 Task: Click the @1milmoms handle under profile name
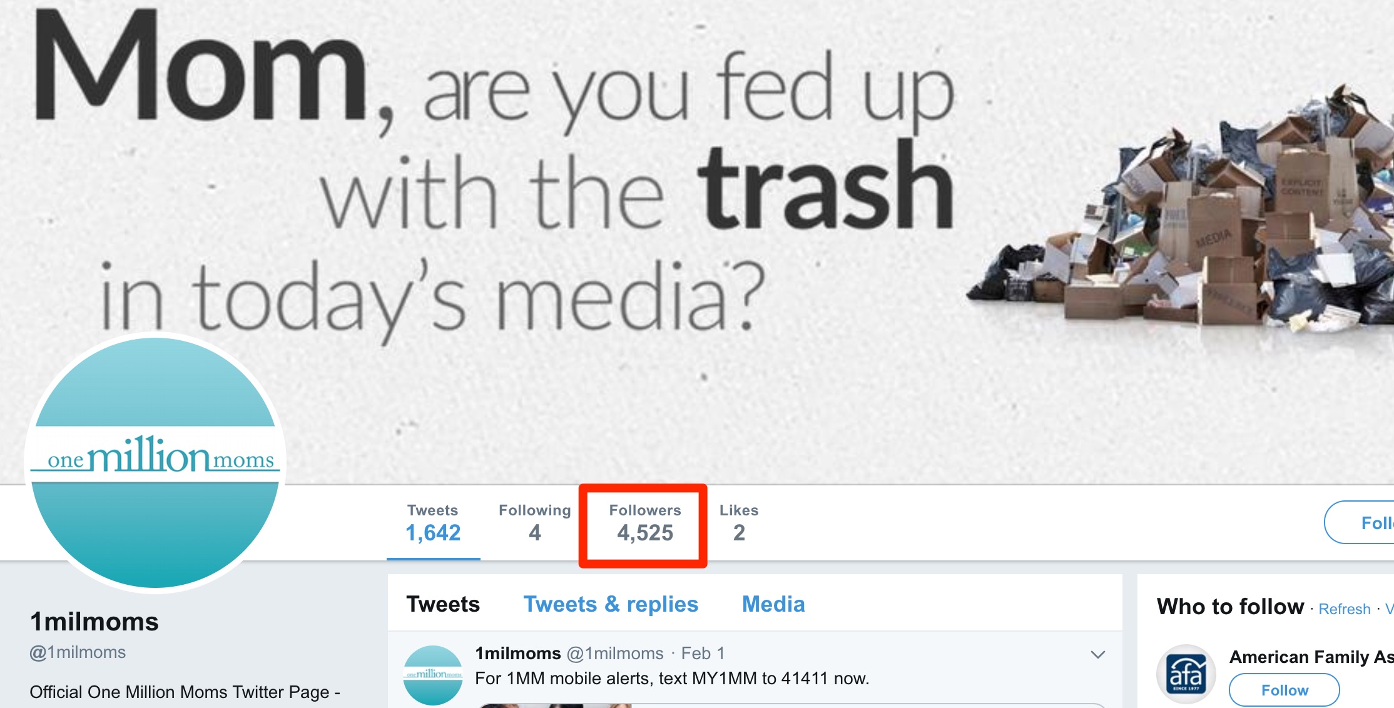[78, 652]
